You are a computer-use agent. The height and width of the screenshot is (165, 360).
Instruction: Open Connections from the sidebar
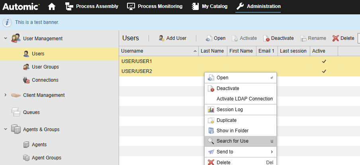(45, 80)
